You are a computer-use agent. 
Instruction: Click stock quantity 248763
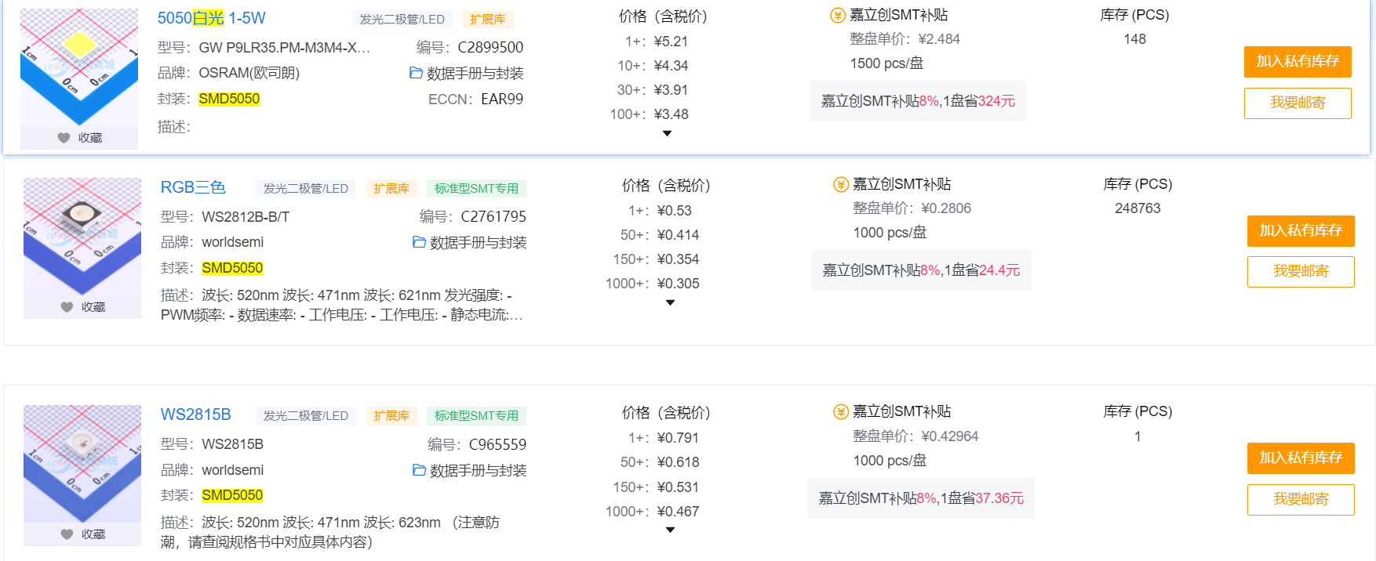click(1138, 208)
